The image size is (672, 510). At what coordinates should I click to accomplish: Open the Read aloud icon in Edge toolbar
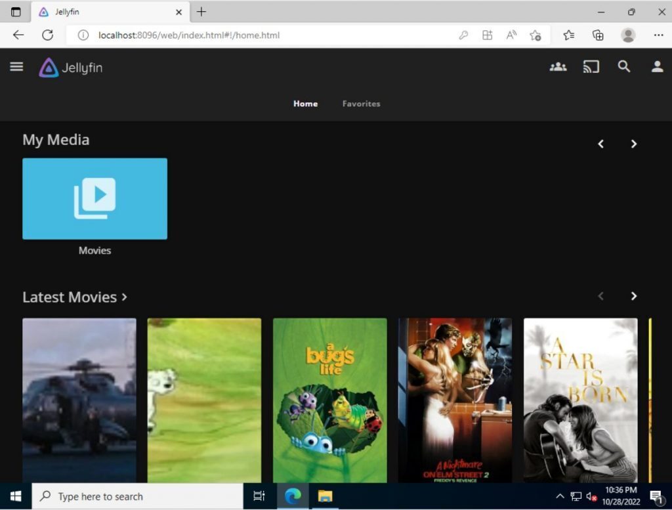(511, 35)
